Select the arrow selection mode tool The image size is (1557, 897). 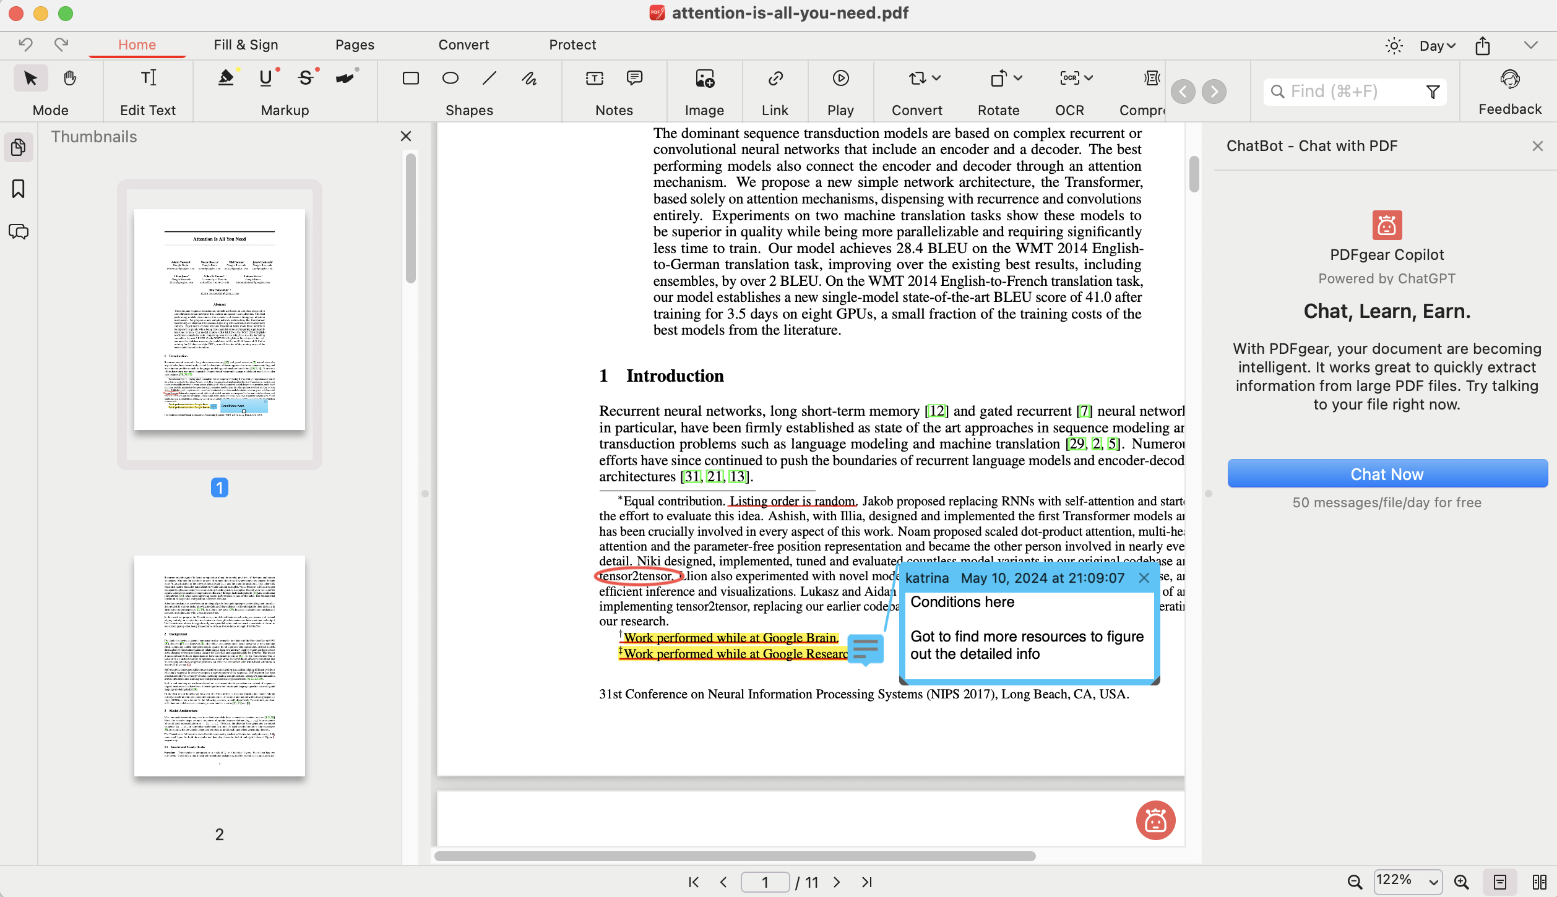(x=30, y=79)
